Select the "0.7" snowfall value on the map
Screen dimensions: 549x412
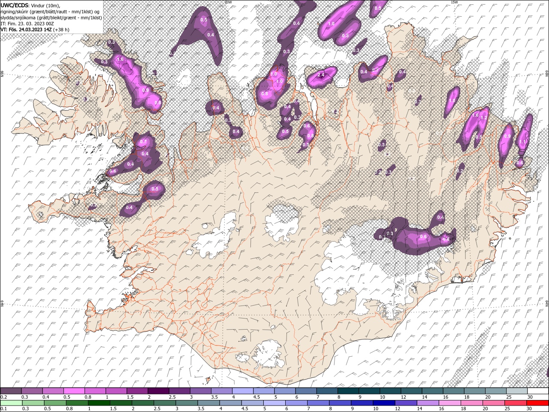[x=143, y=142]
